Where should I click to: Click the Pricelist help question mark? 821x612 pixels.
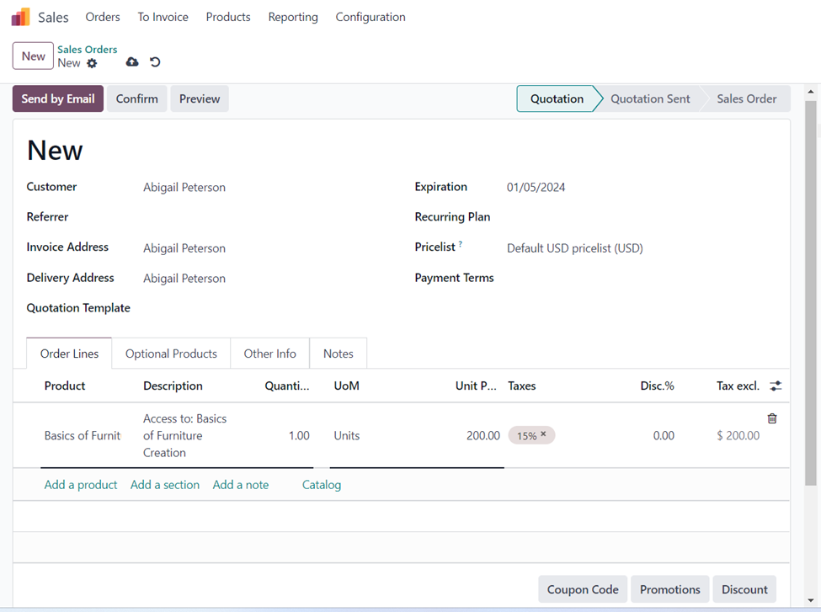(461, 245)
